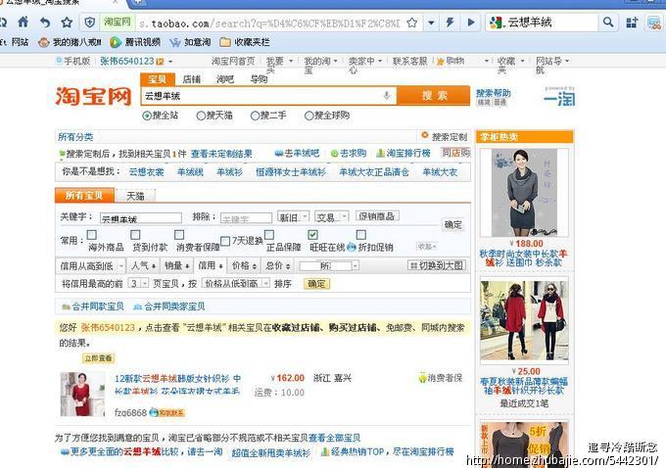Switch to the 导购 search tab
Viewport: 666px width, 468px height.
[x=259, y=79]
